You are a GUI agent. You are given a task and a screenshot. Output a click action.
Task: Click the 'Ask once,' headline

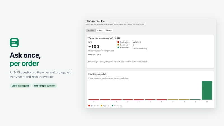pos(25,55)
